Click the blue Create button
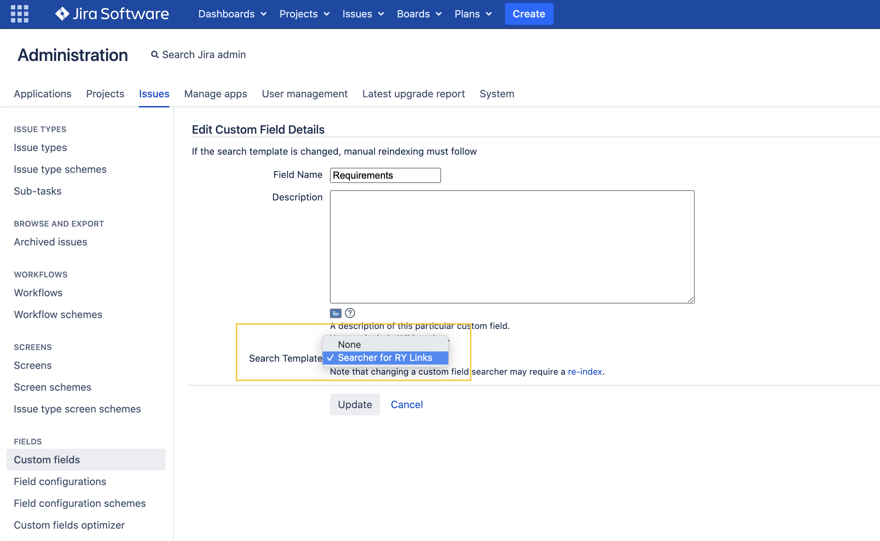Screen dimensions: 880x541 point(529,14)
